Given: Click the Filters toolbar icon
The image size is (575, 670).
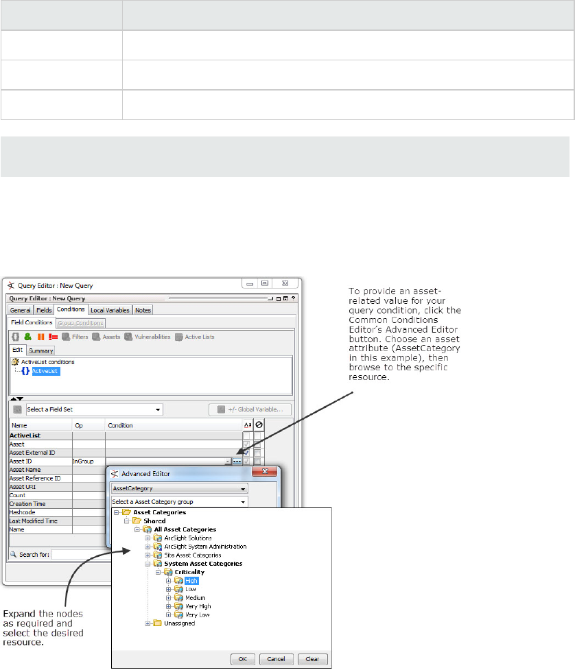Looking at the screenshot, I should [x=66, y=337].
